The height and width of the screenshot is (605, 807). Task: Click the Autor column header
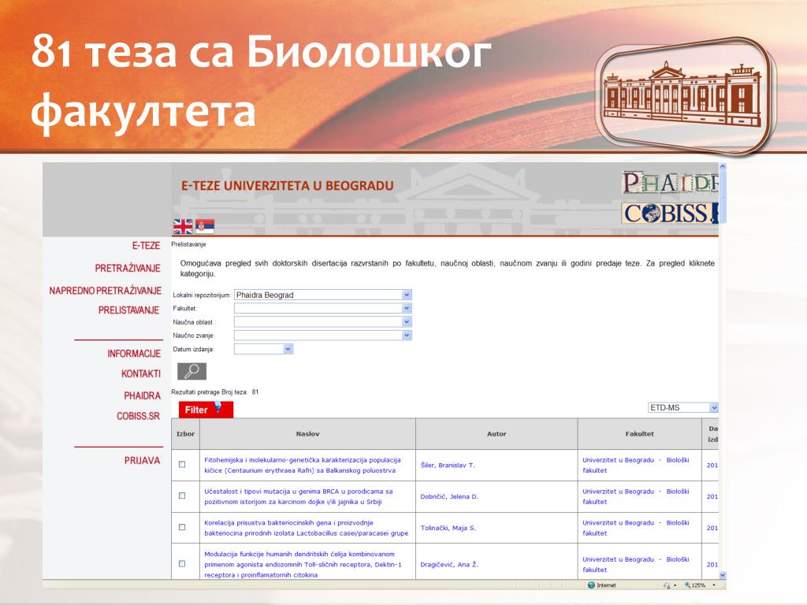[x=496, y=434]
